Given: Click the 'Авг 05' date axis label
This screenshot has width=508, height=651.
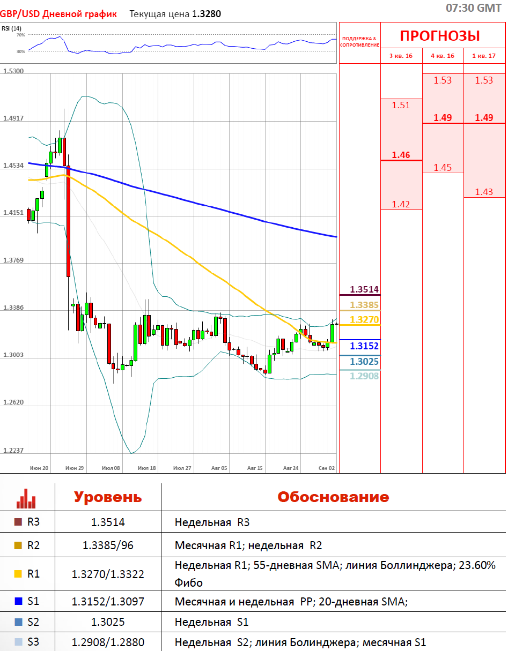Looking at the screenshot, I should point(219,468).
